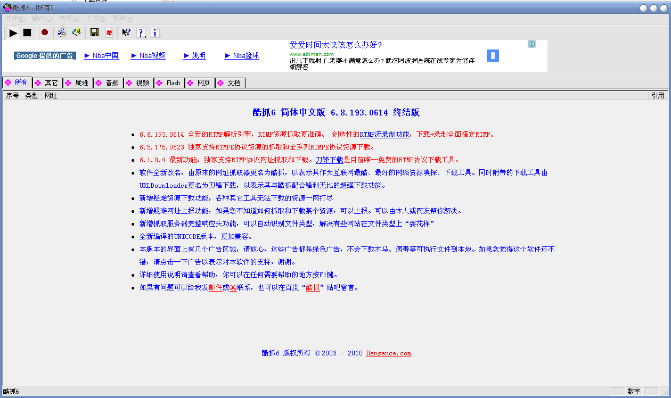Open the 工具(T) menu
This screenshot has height=398, width=671.
96,19
